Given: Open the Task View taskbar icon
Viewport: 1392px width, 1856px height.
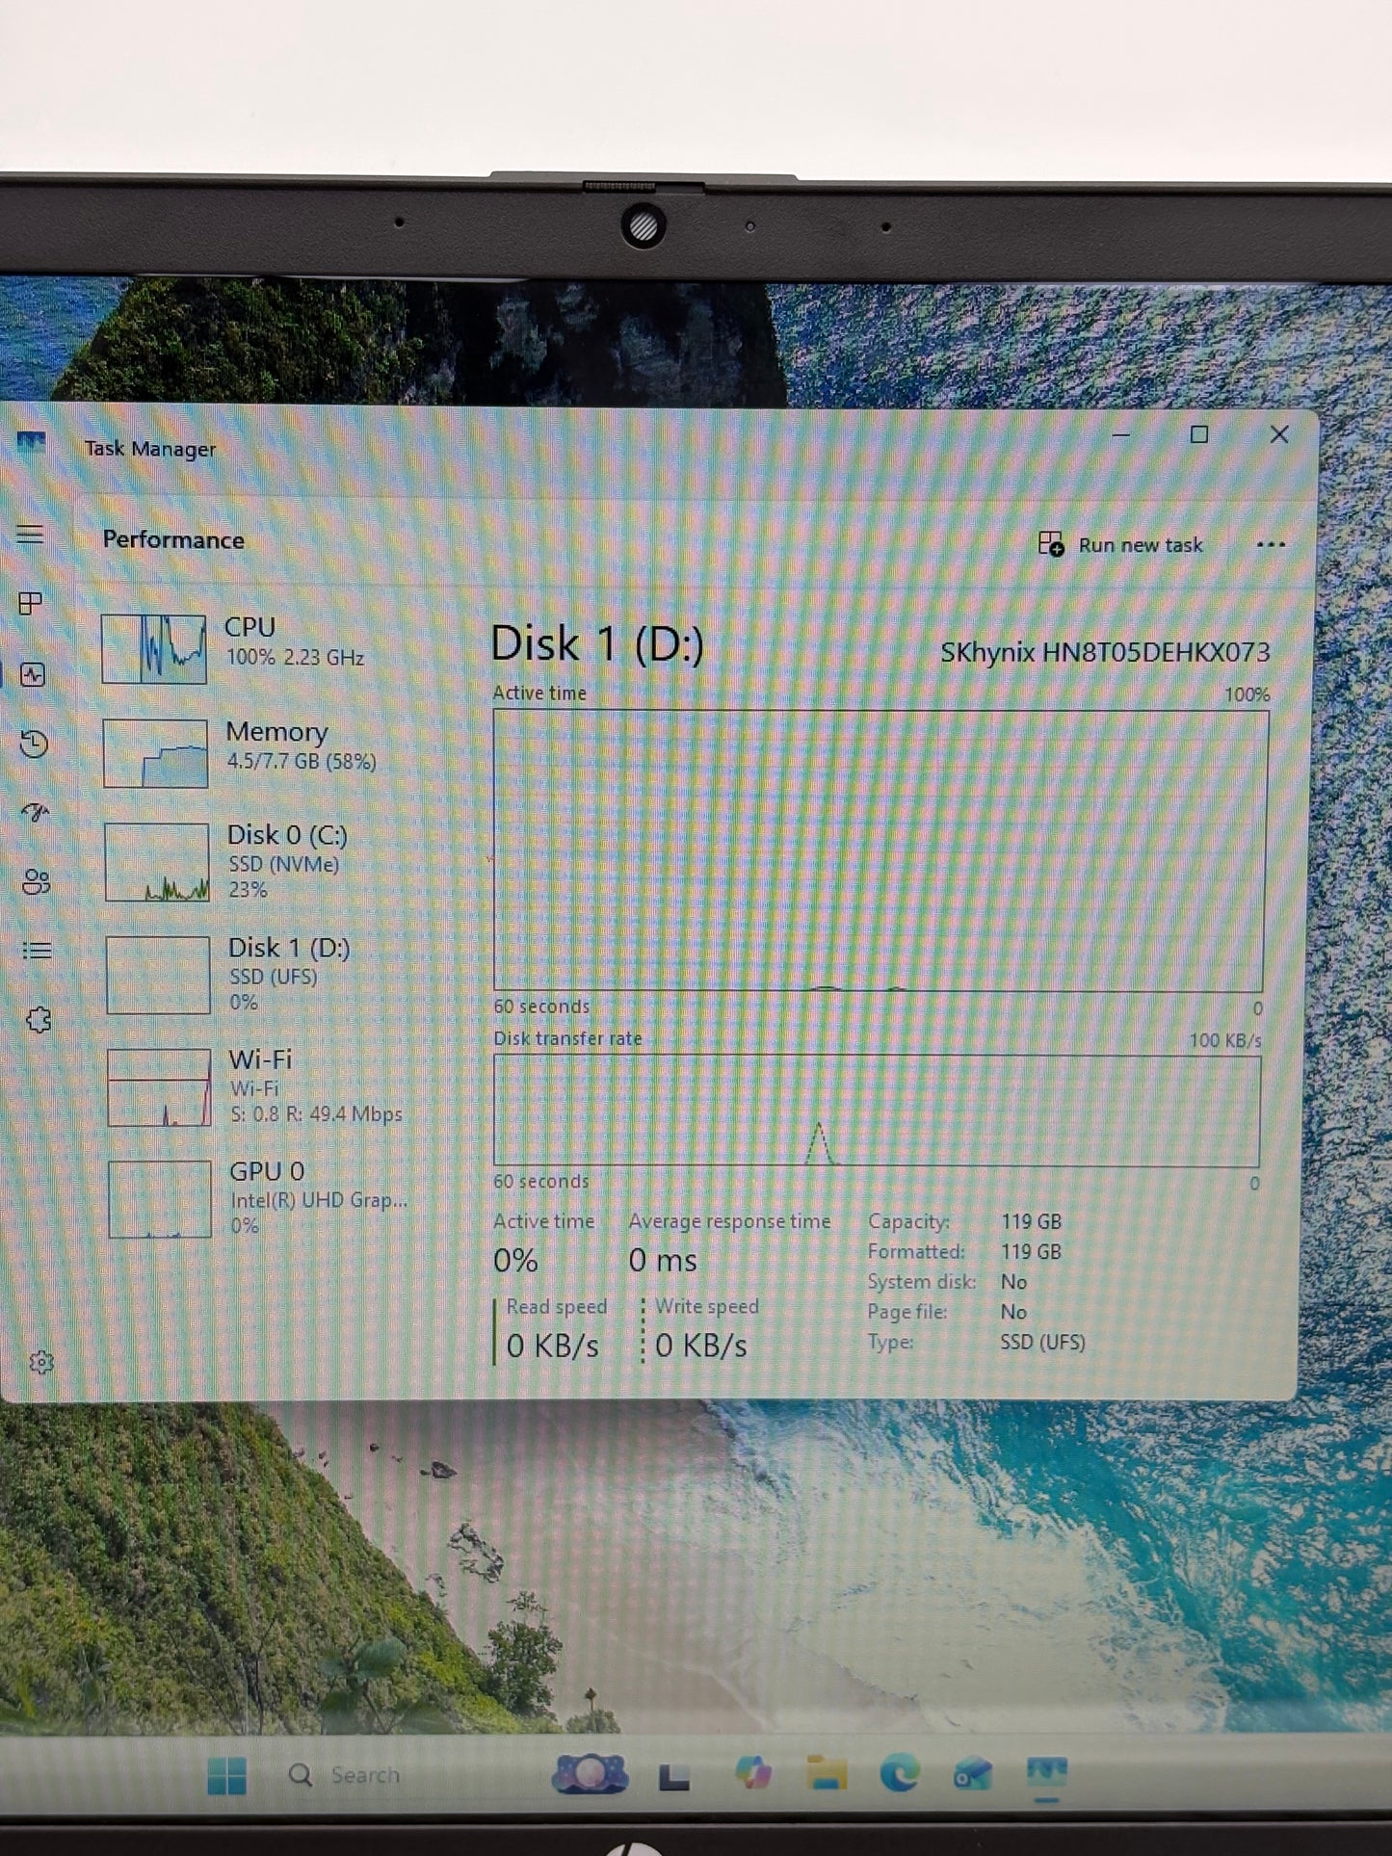Looking at the screenshot, I should click(673, 1776).
